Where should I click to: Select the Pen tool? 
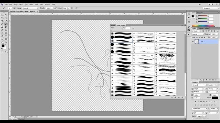coord(2,36)
